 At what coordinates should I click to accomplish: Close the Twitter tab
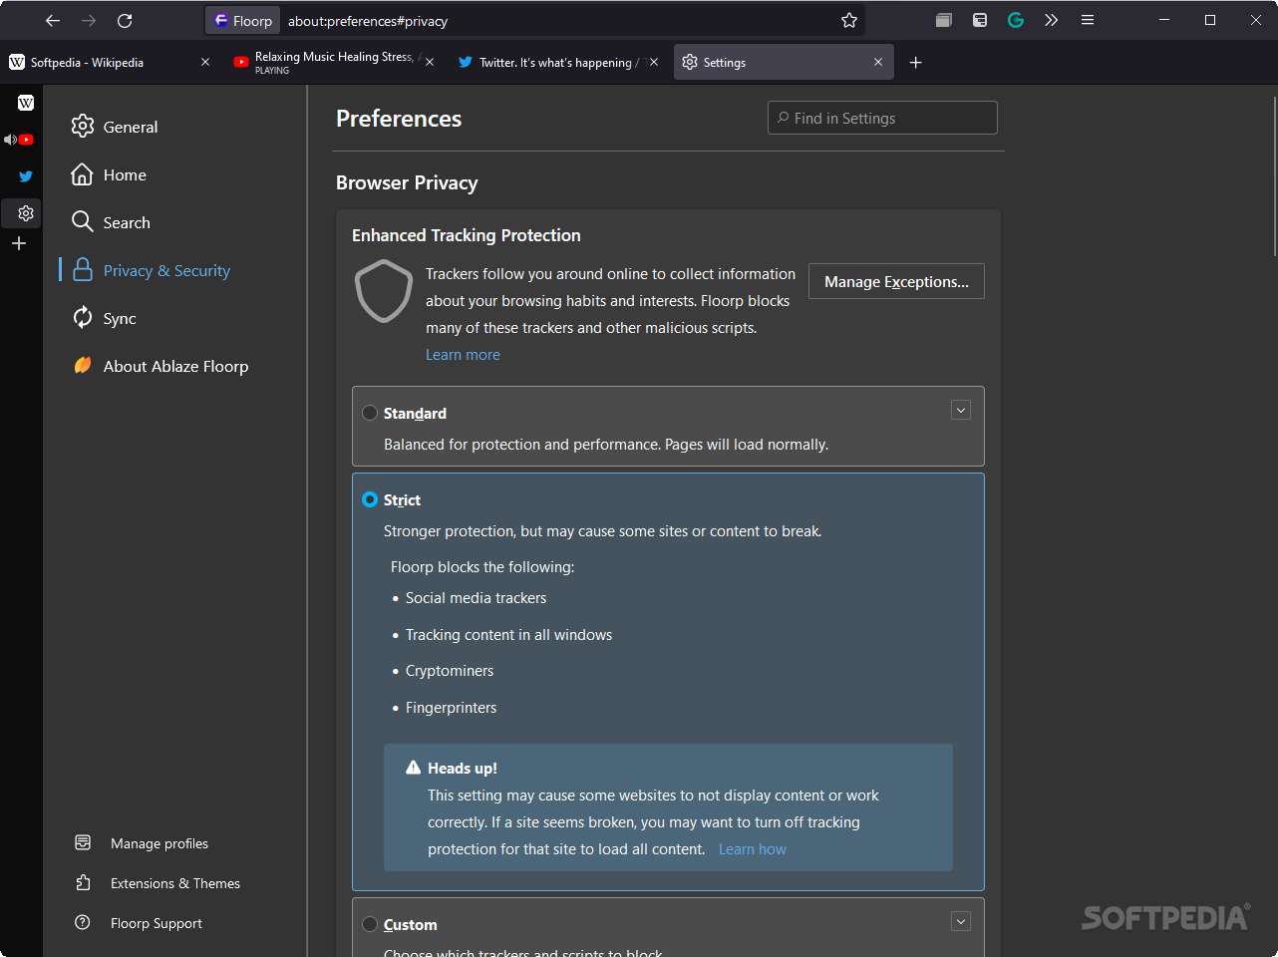[654, 62]
